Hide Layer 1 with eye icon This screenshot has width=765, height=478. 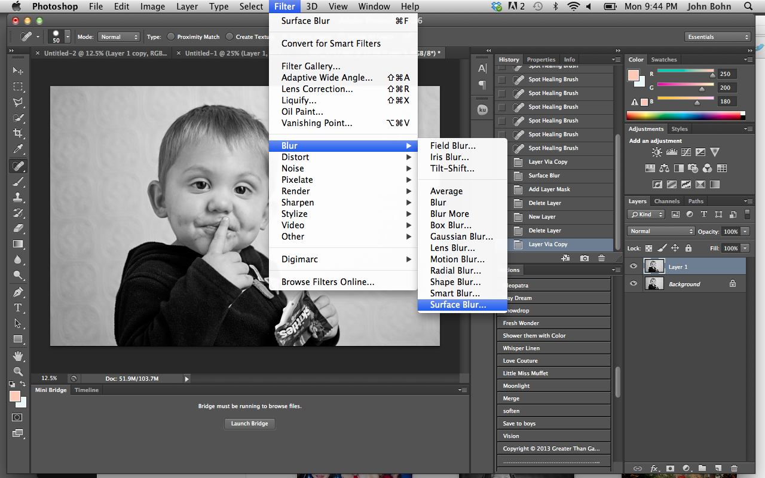click(x=634, y=266)
